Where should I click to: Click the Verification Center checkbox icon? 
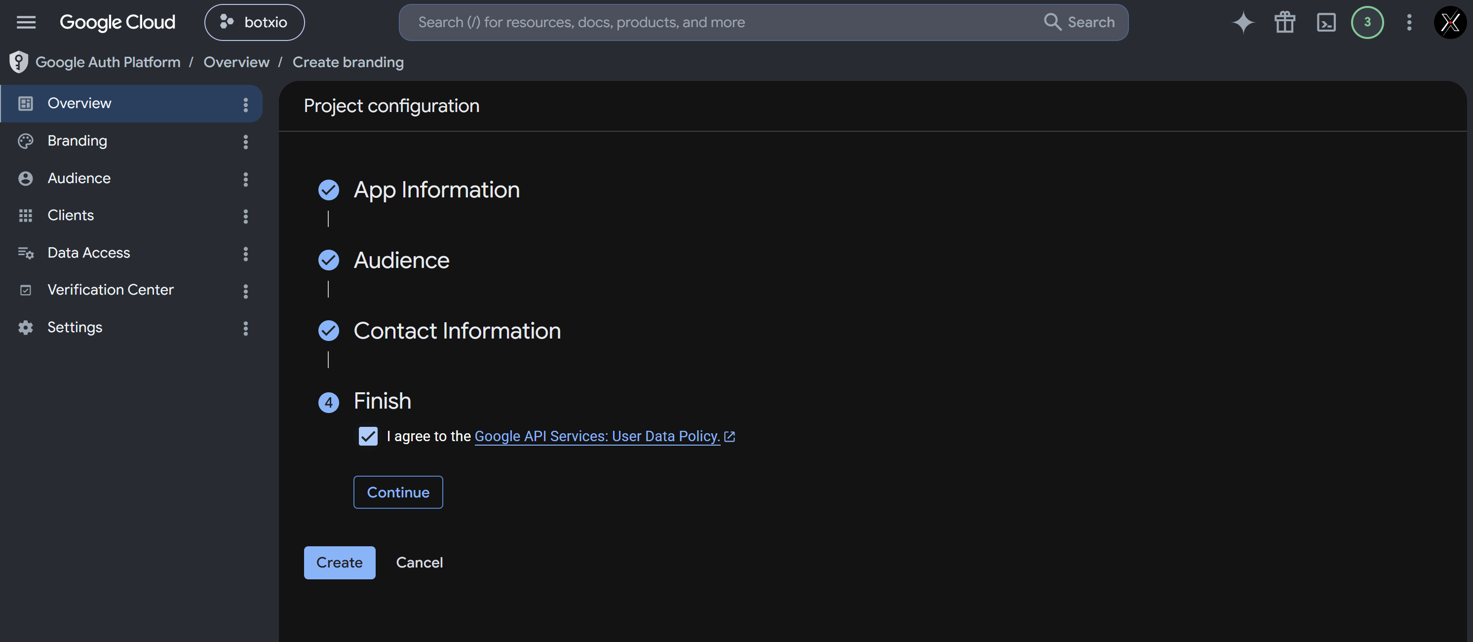25,291
